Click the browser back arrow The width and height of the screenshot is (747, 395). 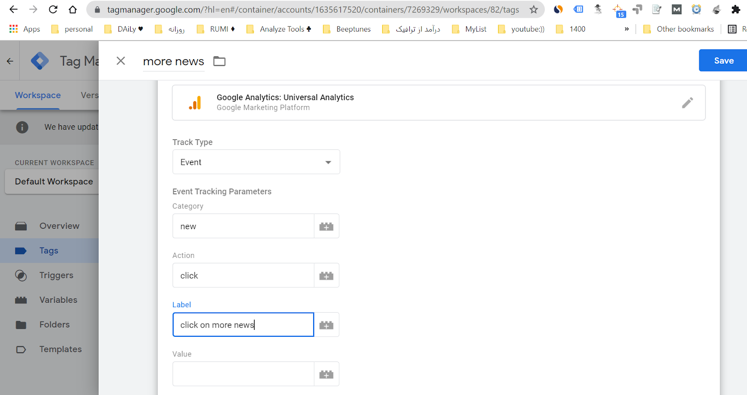[x=13, y=9]
